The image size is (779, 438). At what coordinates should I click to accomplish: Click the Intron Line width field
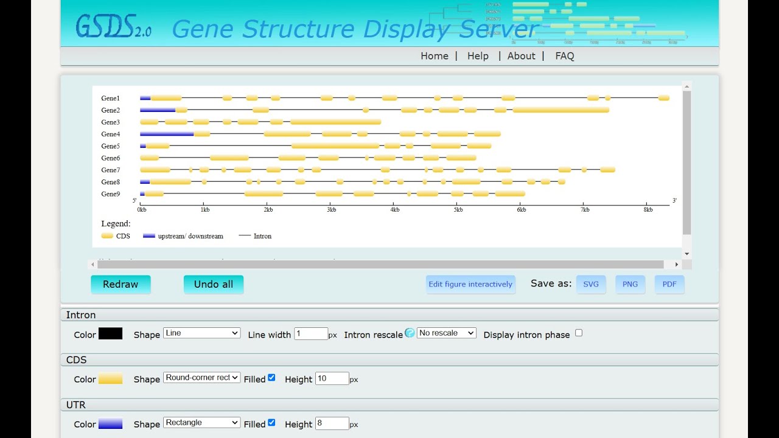[x=311, y=334]
